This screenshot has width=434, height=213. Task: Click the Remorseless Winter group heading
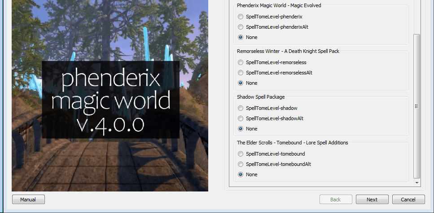pyautogui.click(x=288, y=52)
